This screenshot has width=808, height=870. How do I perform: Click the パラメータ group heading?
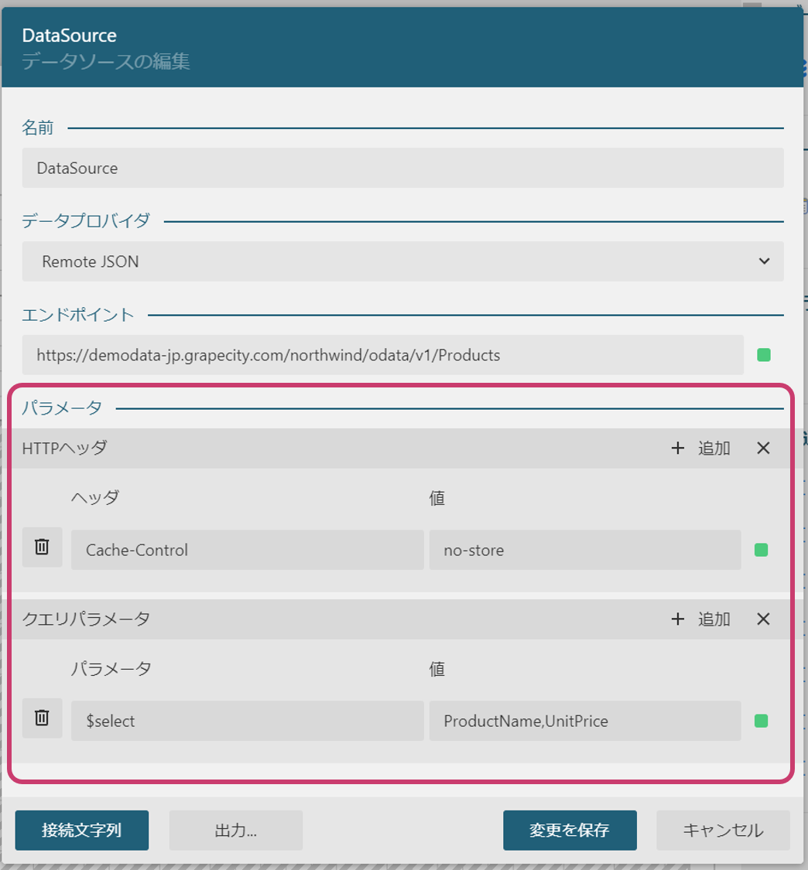click(x=62, y=408)
